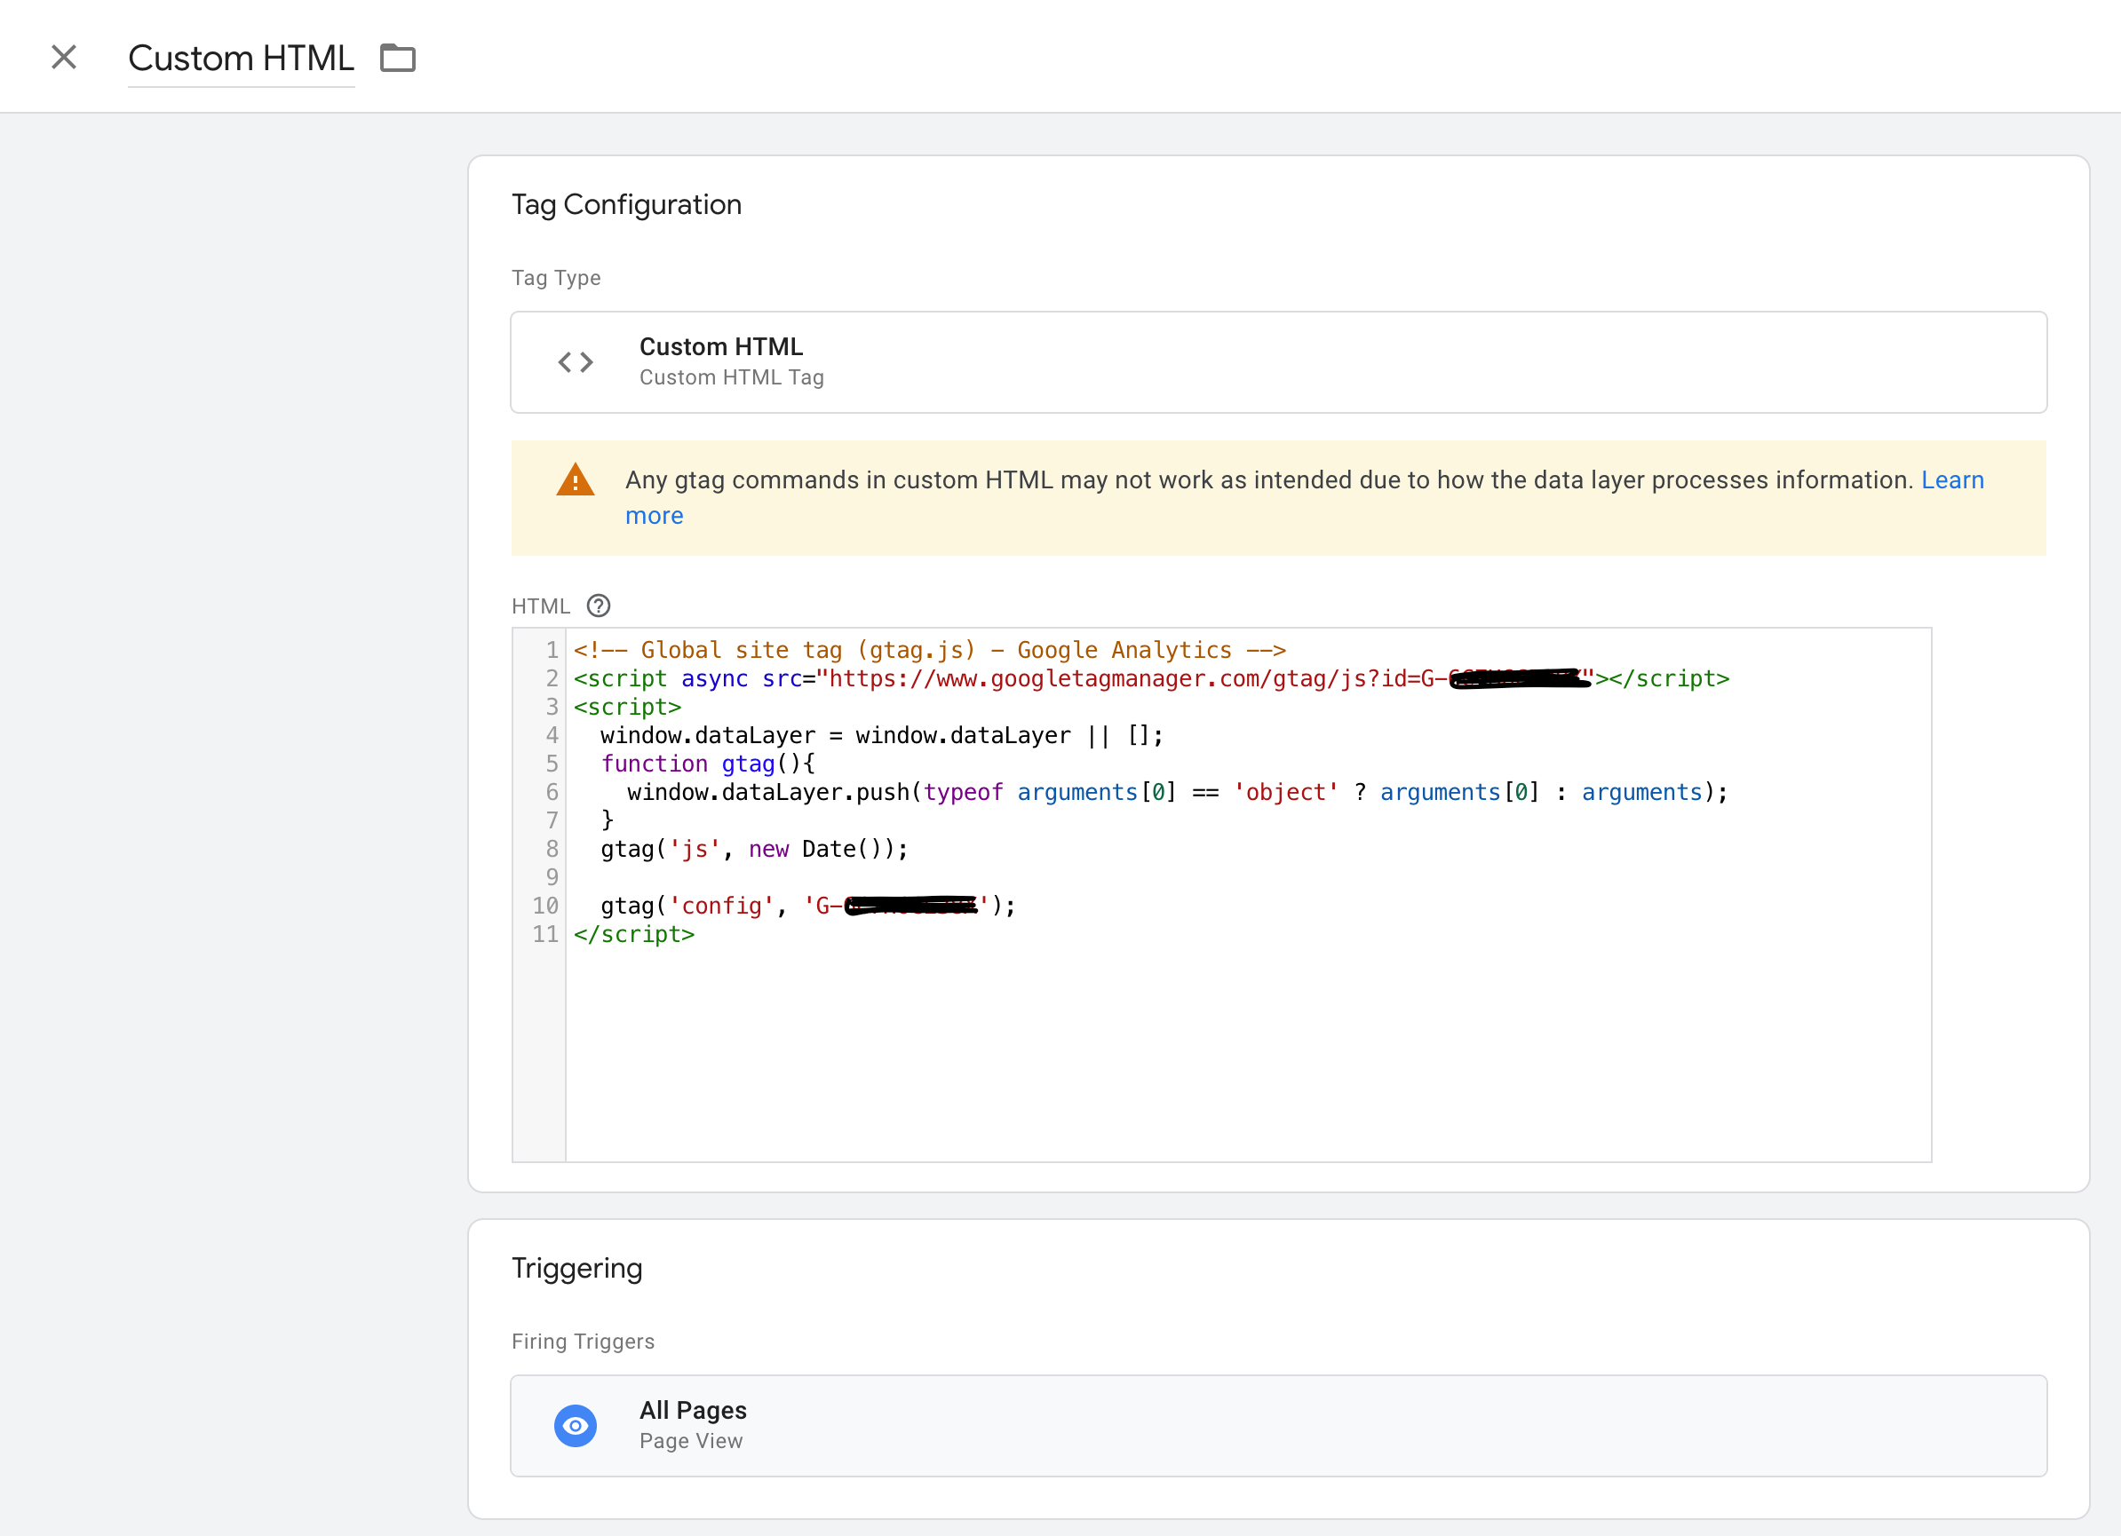The width and height of the screenshot is (2121, 1536).
Task: Select the Custom HTML tag type card
Action: 1278,361
